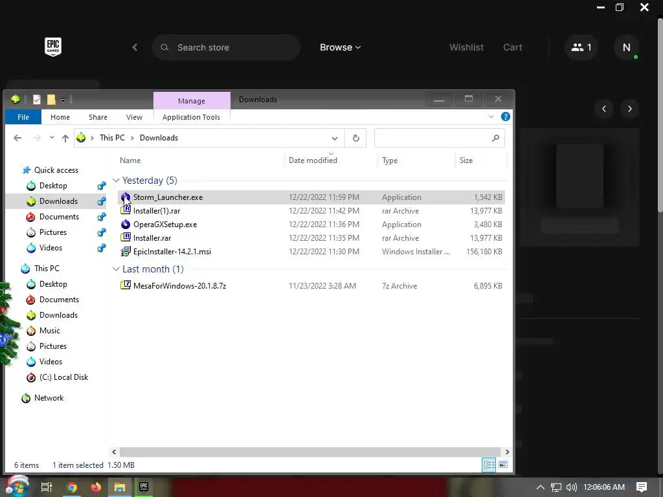Viewport: 663px width, 497px height.
Task: Open the File menu tab
Action: pyautogui.click(x=23, y=117)
